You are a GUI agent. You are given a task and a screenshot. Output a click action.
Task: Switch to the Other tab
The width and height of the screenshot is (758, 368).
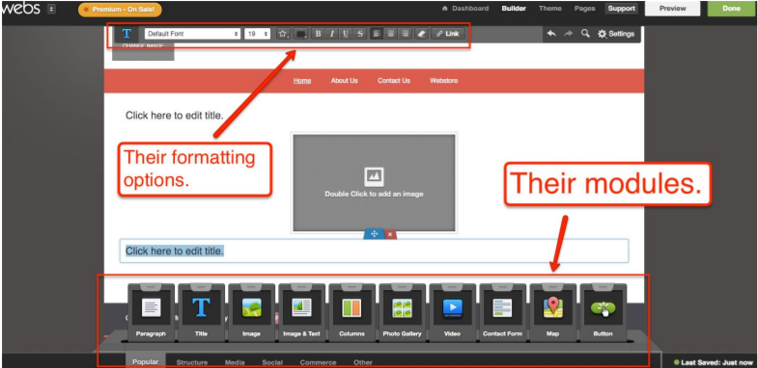(x=362, y=362)
